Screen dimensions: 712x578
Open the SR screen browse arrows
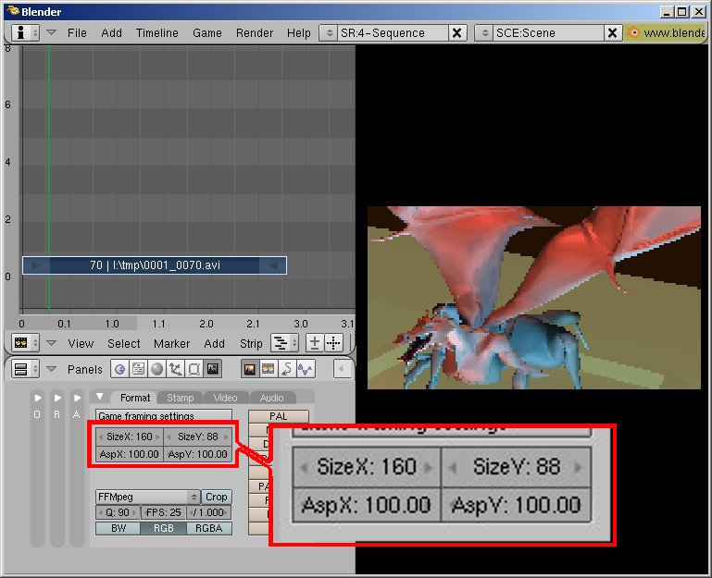[x=329, y=32]
